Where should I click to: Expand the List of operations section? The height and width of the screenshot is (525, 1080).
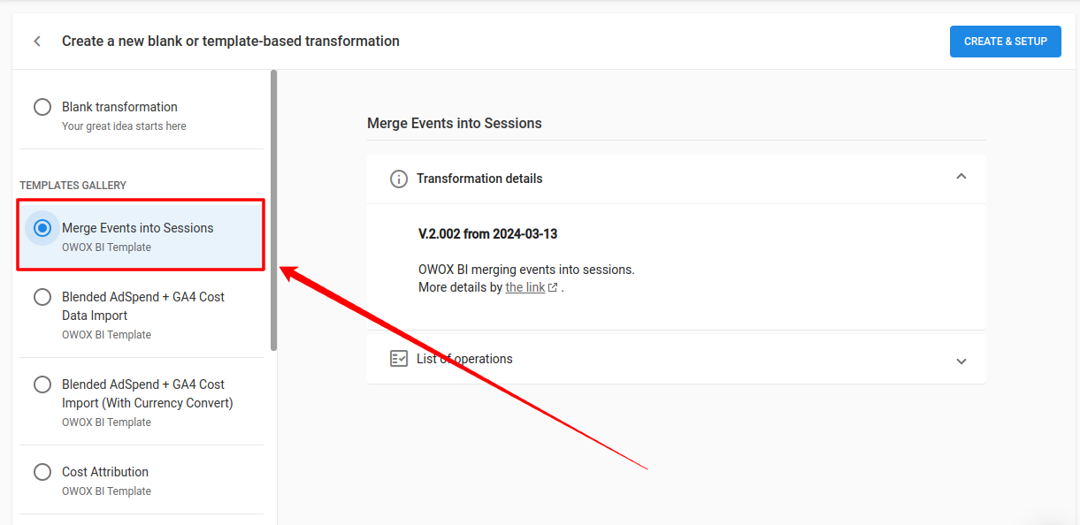(x=961, y=361)
